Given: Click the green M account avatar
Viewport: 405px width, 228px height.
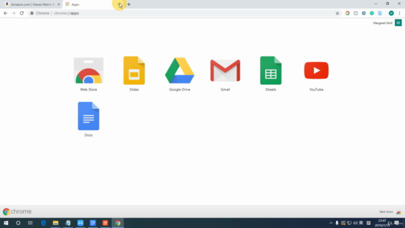Looking at the screenshot, I should click(x=398, y=23).
